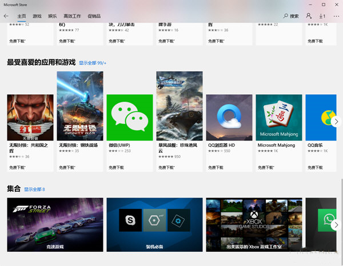The height and width of the screenshot is (266, 343).
Task: Open the Xbox Game Studios collection
Action: (x=254, y=224)
